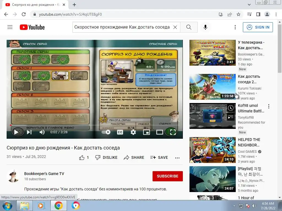Open the YouTube hamburger guide menu
The height and width of the screenshot is (211, 282).
coord(10,27)
